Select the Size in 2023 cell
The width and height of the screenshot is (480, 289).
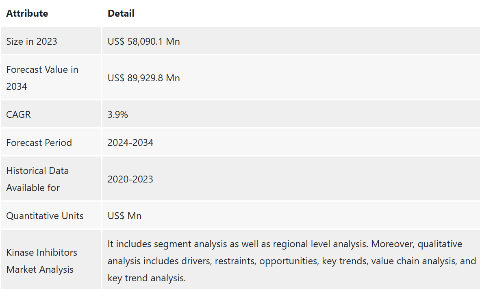coord(51,41)
